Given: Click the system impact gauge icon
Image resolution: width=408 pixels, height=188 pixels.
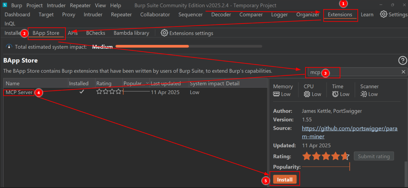Looking at the screenshot, I should 9,47.
